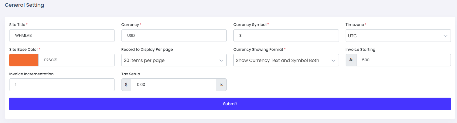457x123 pixels.
Task: Click the Site Title input field
Action: (x=62, y=36)
